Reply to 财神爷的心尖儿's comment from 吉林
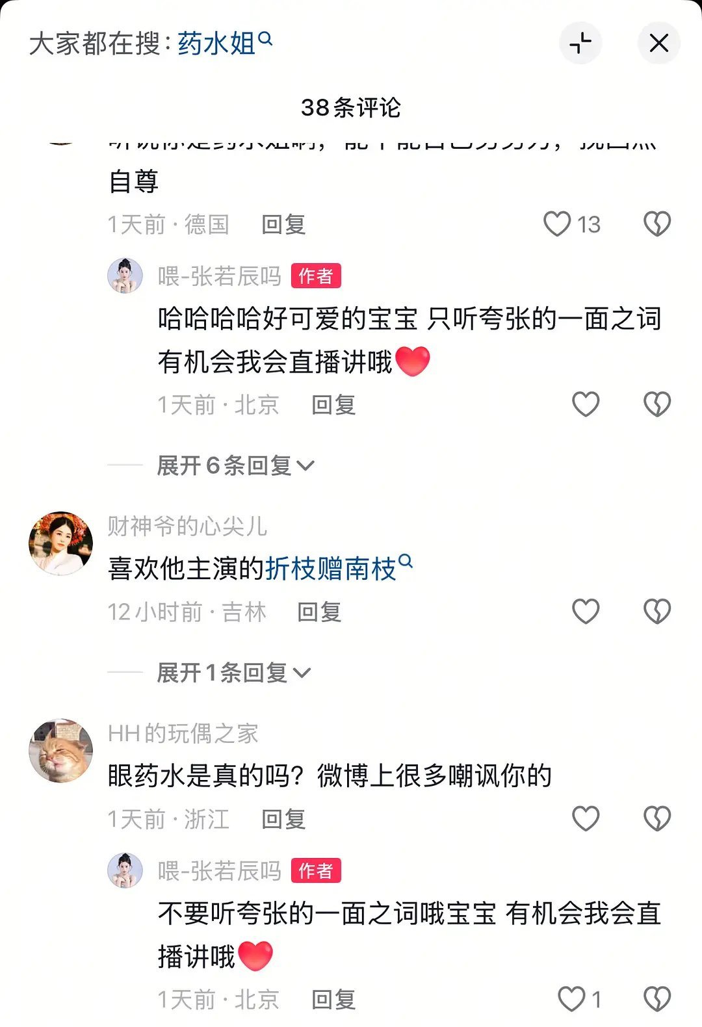 [319, 612]
